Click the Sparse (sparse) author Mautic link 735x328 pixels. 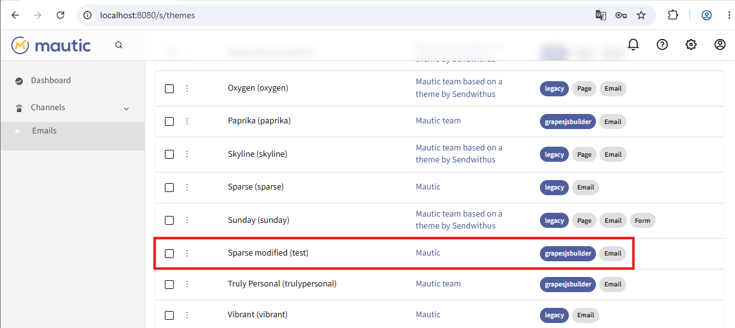point(428,187)
